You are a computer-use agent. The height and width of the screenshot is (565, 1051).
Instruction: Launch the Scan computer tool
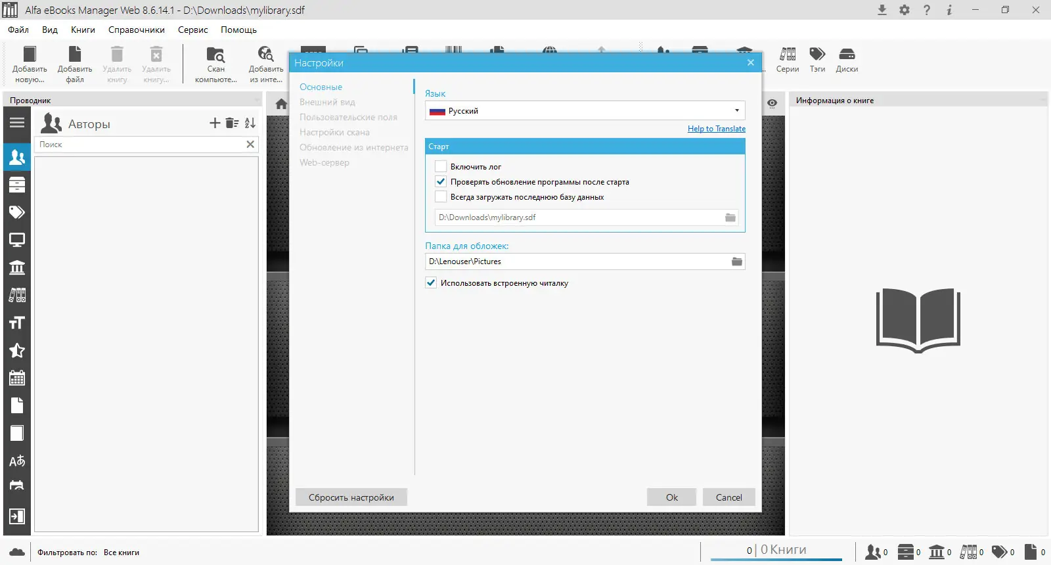tap(216, 64)
